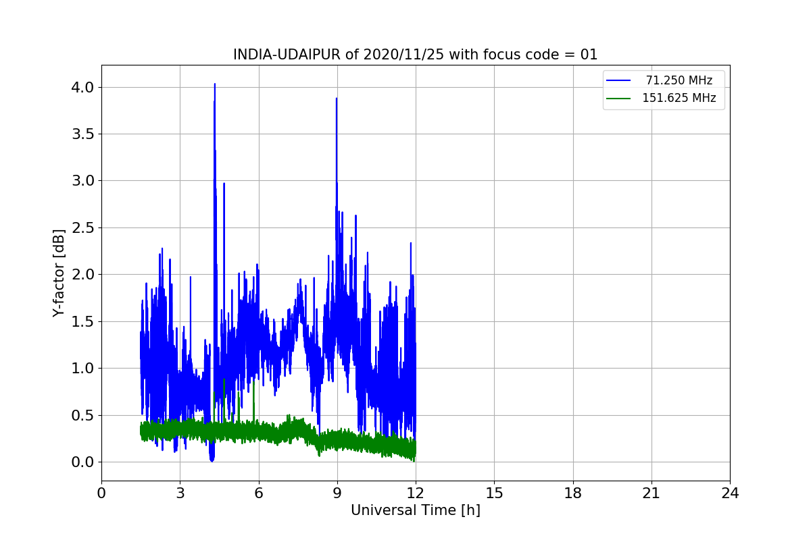Click x-axis tick label 12
Screen dimensions: 811x540
pyautogui.click(x=416, y=493)
